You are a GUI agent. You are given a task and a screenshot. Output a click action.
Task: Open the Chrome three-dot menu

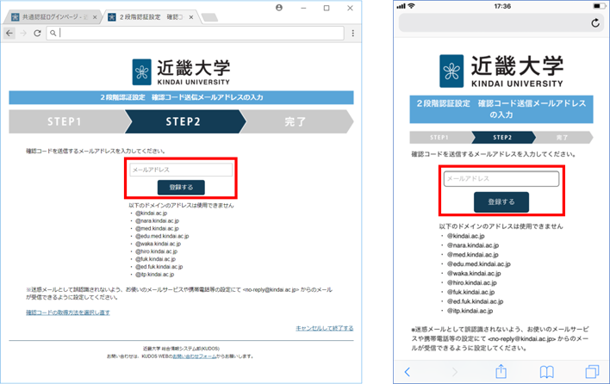pos(353,34)
